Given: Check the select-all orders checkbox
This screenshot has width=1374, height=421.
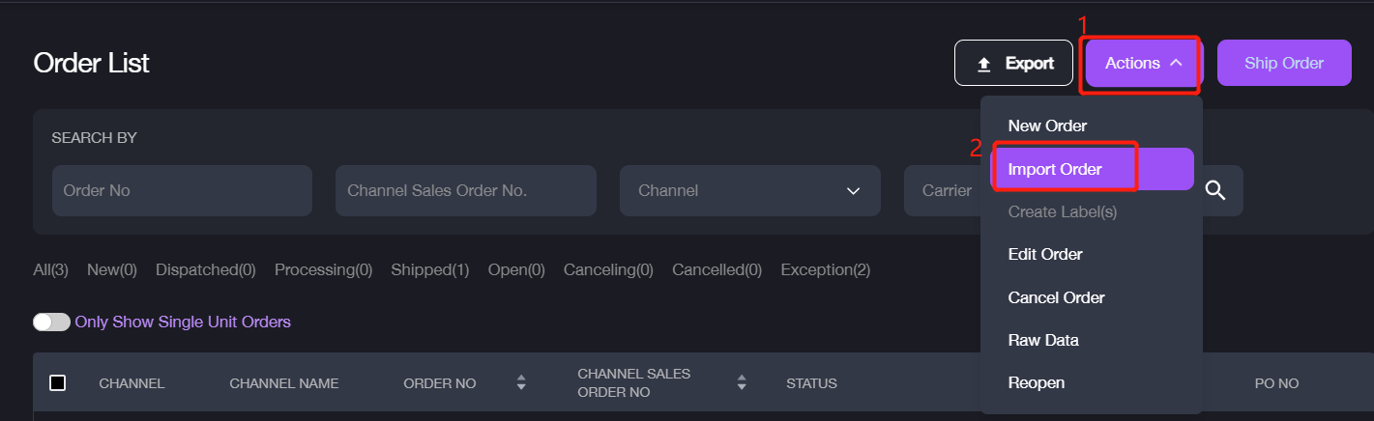Looking at the screenshot, I should (x=57, y=383).
